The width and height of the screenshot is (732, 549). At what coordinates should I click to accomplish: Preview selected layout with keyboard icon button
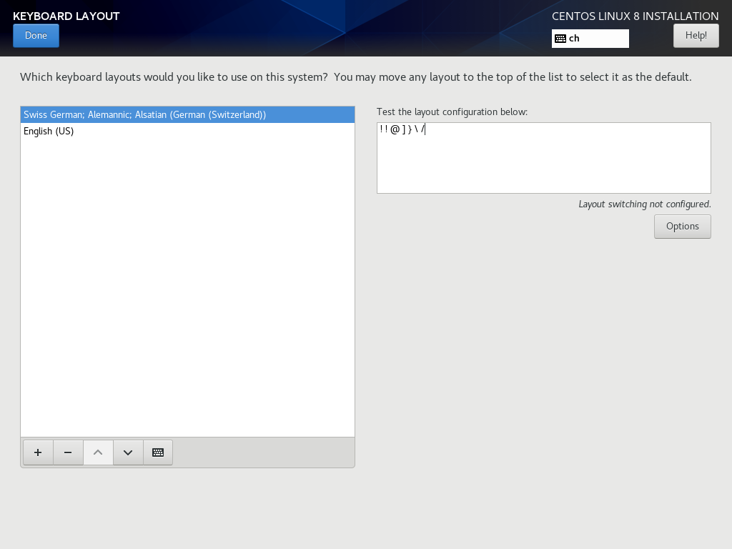(158, 452)
